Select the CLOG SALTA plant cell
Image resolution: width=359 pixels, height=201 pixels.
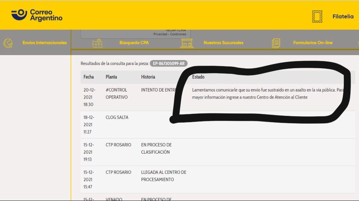(x=117, y=117)
